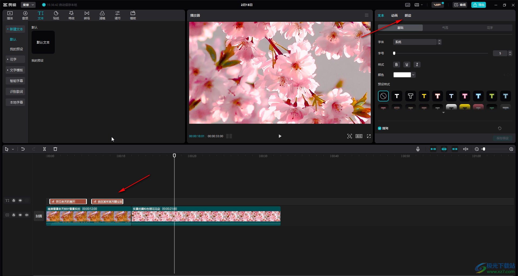
Task: Switch to the 朗读 tab
Action: point(408,16)
